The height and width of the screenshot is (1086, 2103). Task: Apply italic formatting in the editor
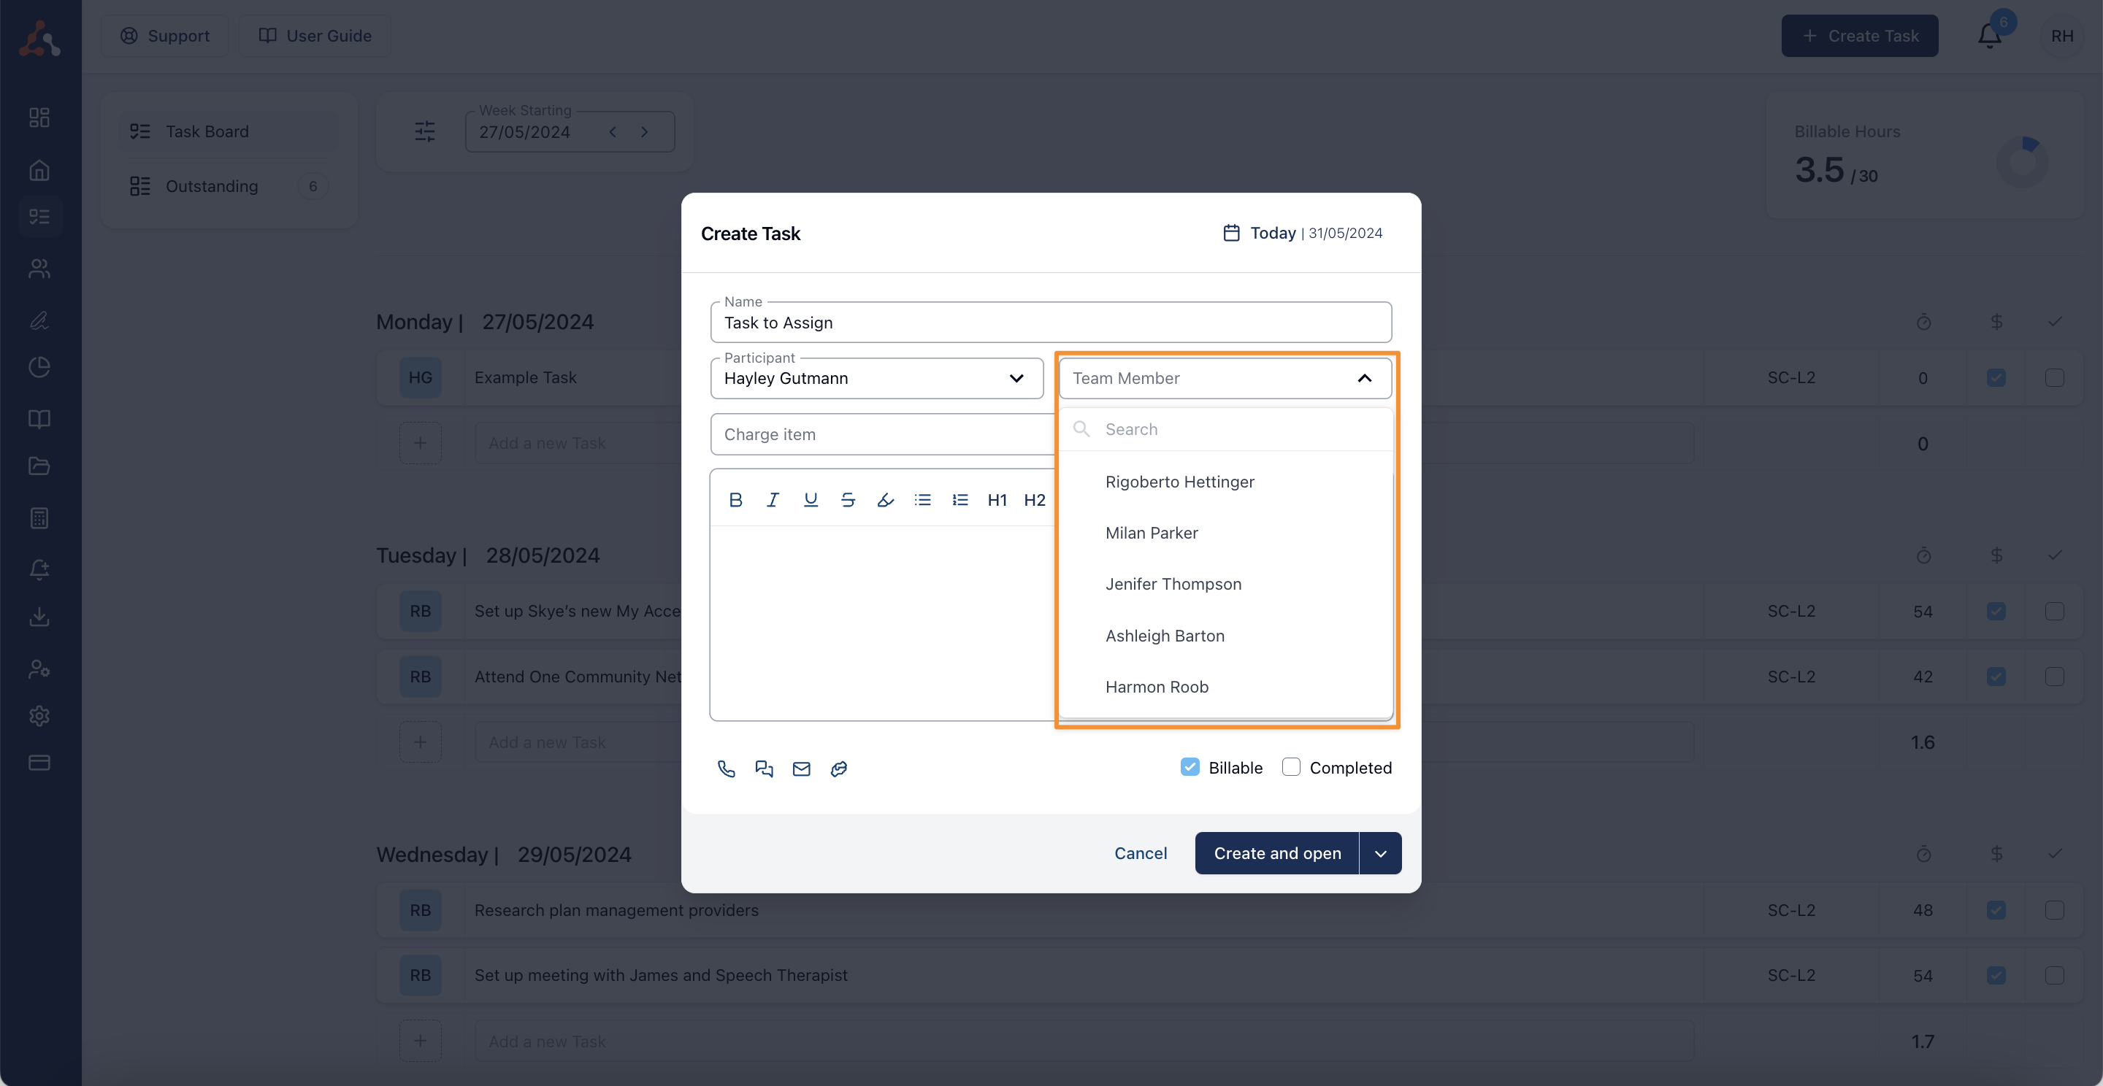[x=773, y=499]
